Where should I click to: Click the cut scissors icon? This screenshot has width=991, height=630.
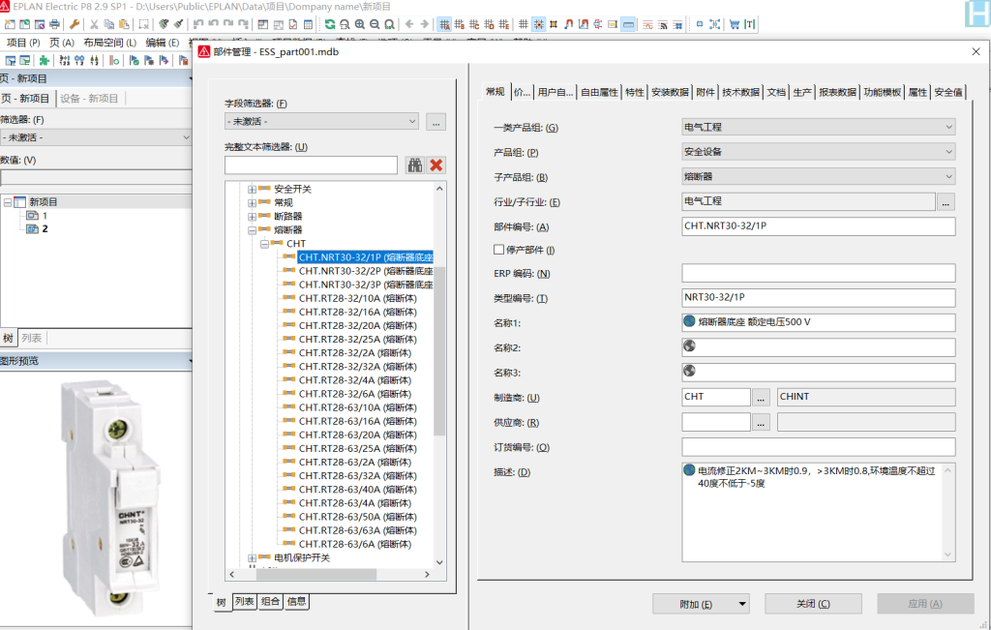94,24
